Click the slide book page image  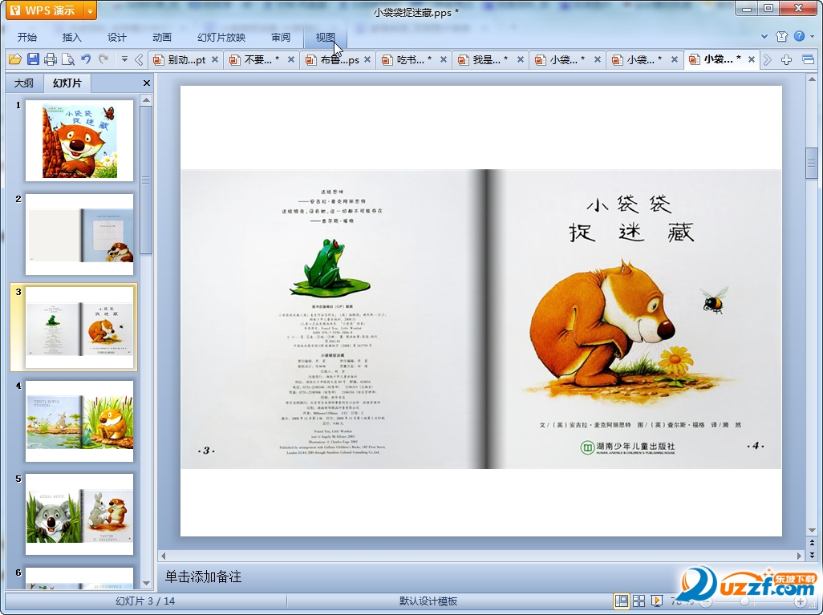[x=481, y=319]
